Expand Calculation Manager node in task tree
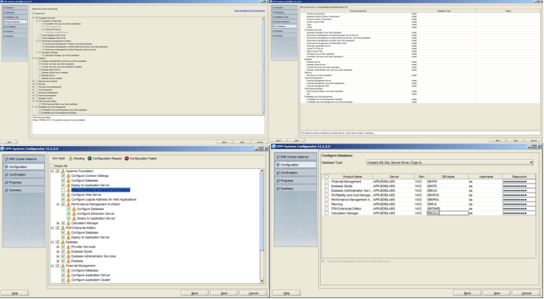 coord(58,223)
